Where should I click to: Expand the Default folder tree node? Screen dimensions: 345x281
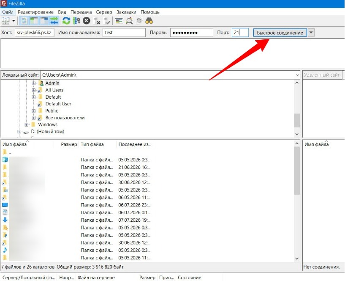(34, 97)
